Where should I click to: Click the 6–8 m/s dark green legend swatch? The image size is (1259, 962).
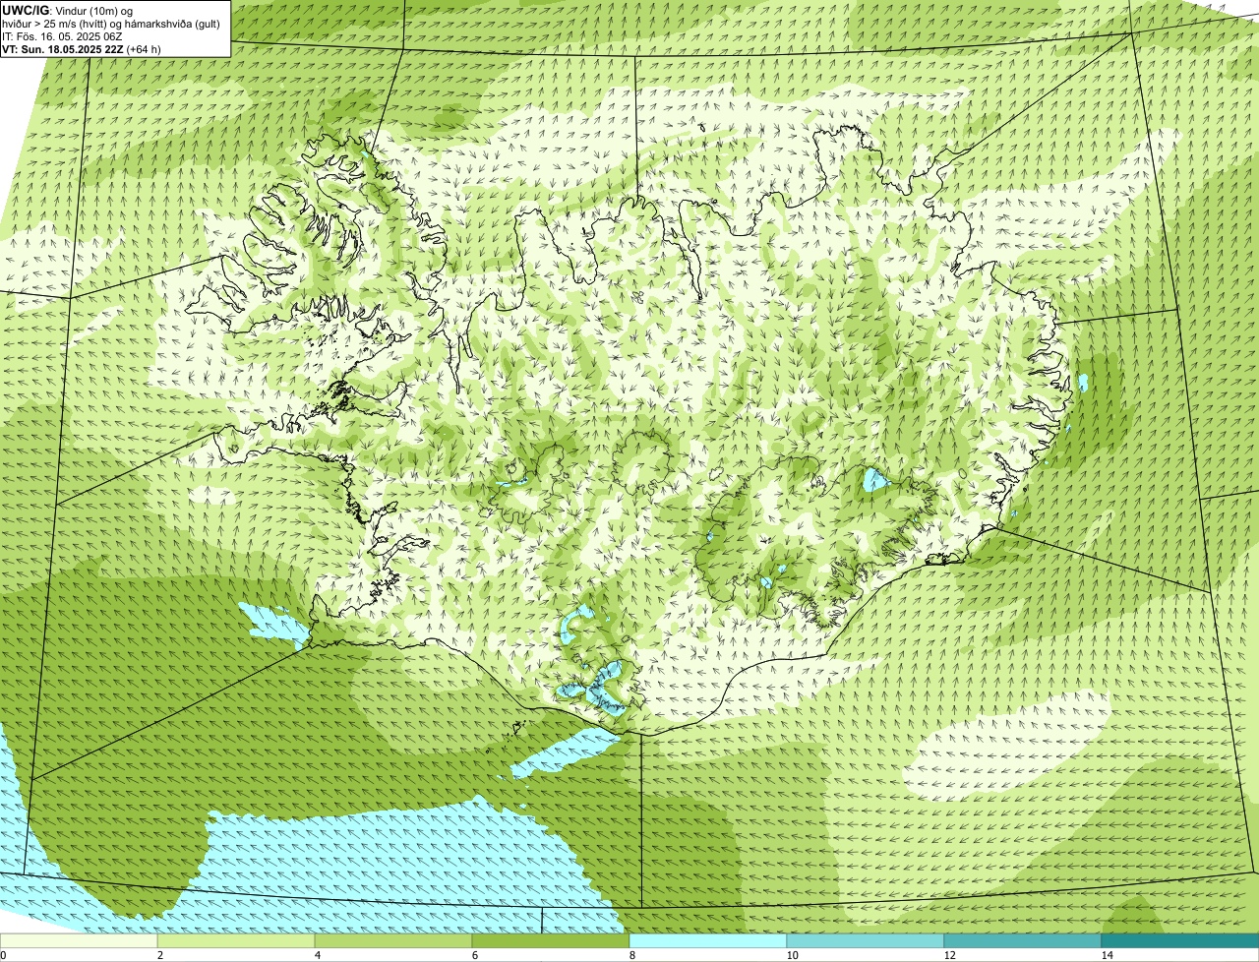coord(551,940)
